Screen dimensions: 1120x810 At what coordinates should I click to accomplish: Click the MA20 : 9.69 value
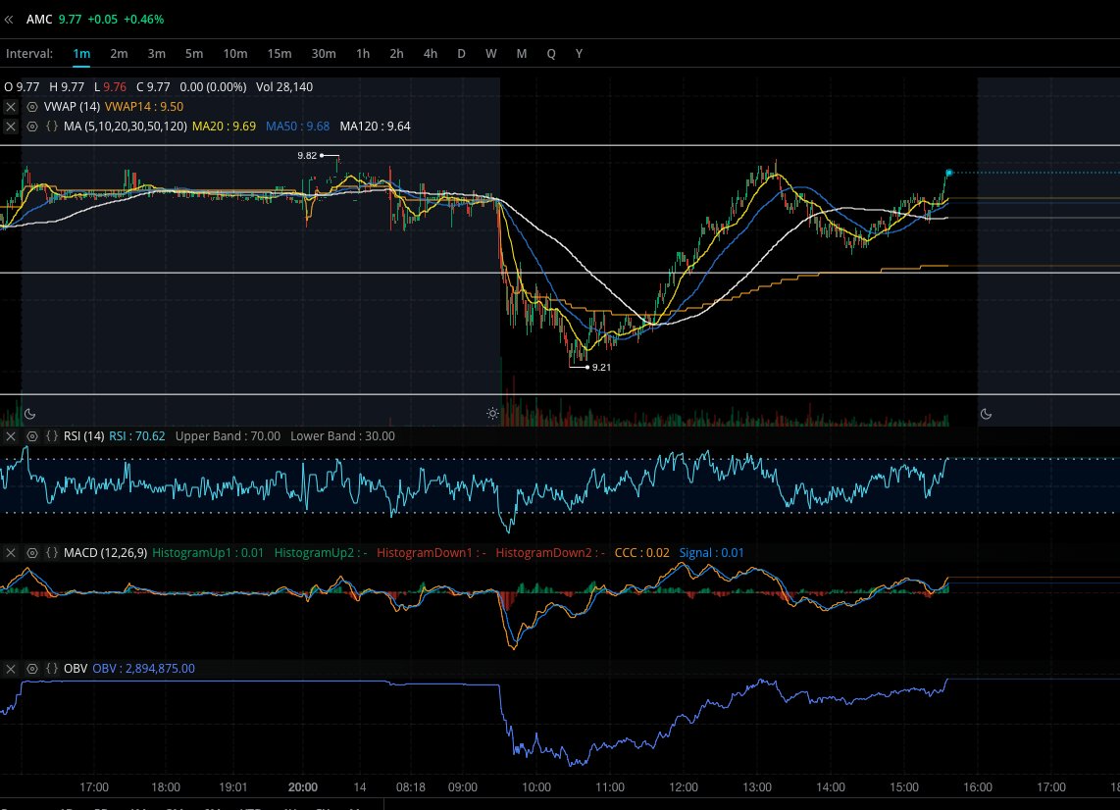coord(224,127)
